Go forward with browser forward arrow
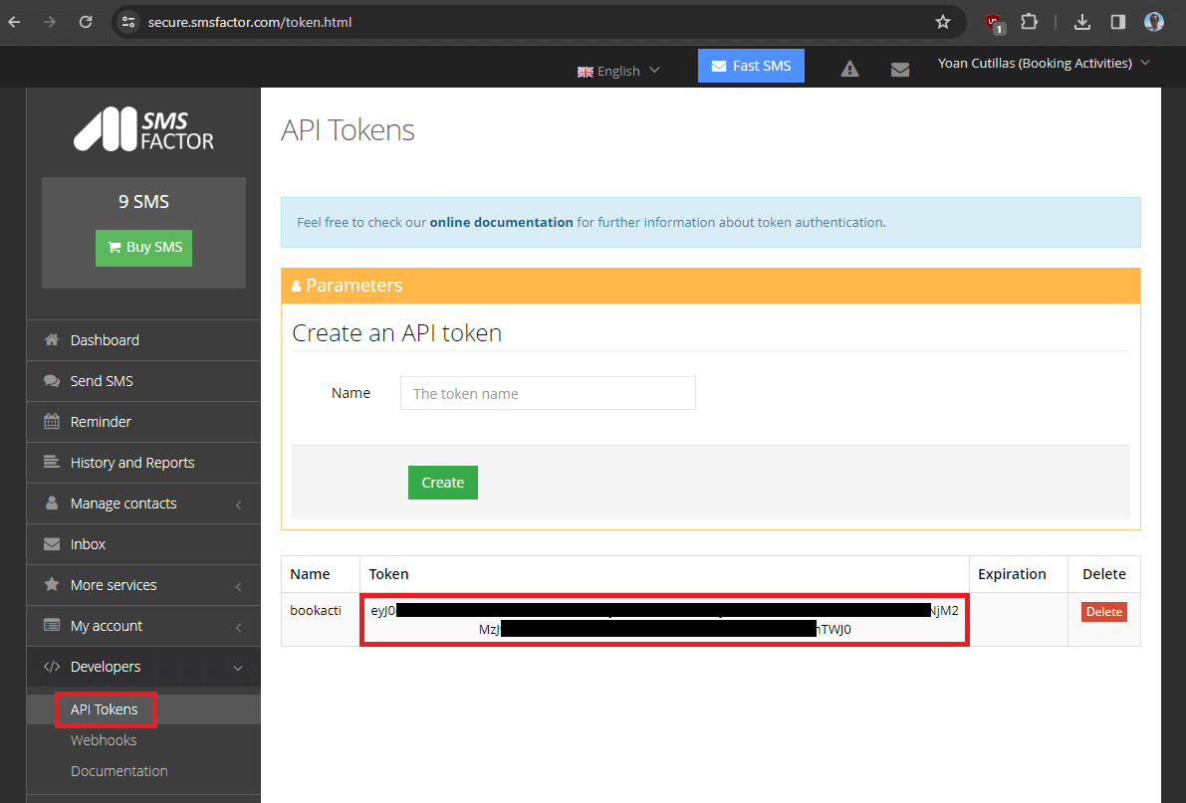Image resolution: width=1186 pixels, height=803 pixels. [x=50, y=22]
